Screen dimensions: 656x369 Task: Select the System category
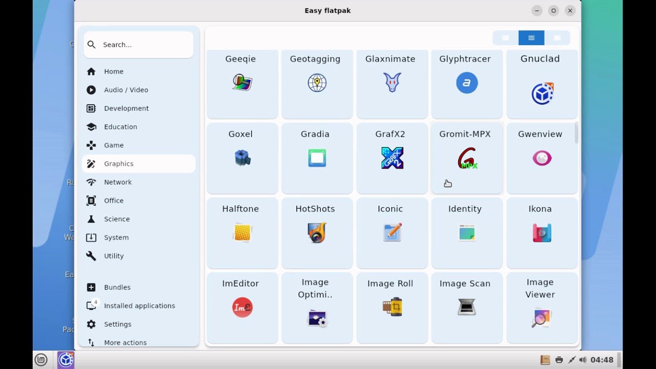pos(138,237)
